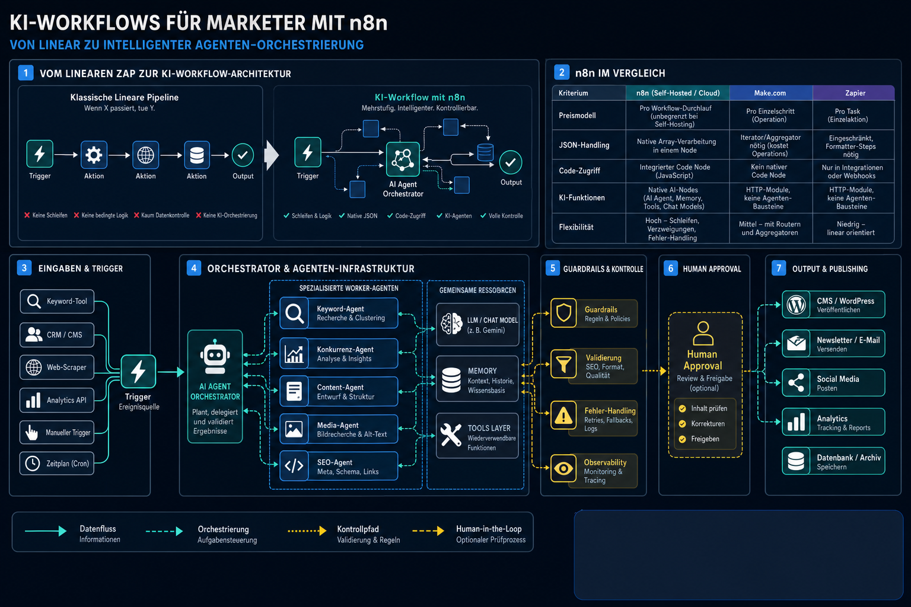
Task: Select the AI Agent Orchestrator network icon in KI-Workflow
Action: coord(403,159)
